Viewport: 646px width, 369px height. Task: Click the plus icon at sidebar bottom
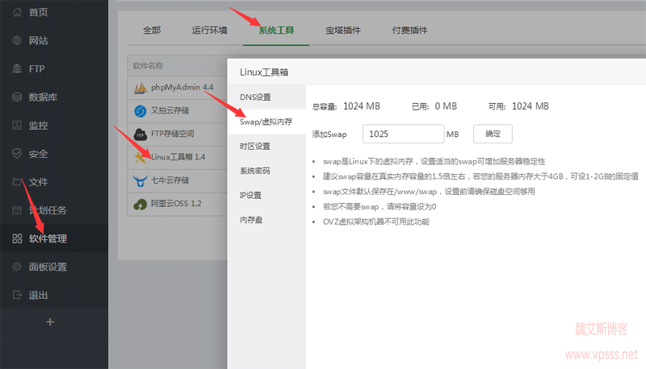tap(50, 322)
